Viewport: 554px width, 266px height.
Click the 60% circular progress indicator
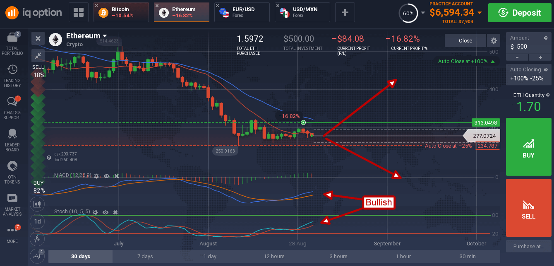408,13
